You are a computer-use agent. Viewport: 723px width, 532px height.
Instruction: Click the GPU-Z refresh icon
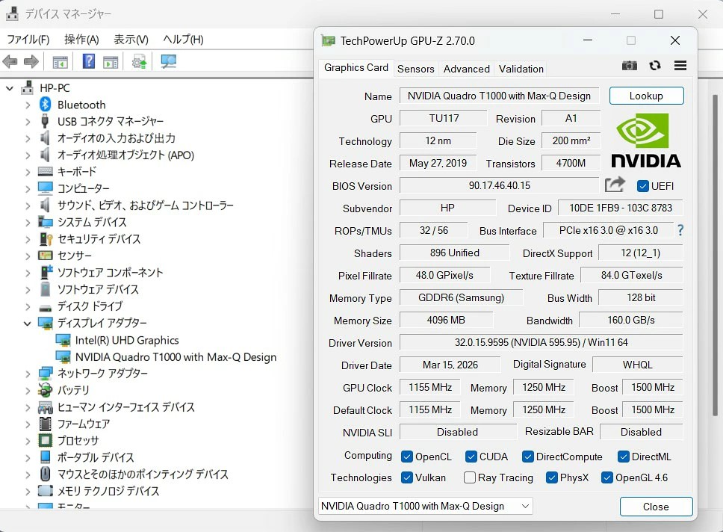coord(655,66)
